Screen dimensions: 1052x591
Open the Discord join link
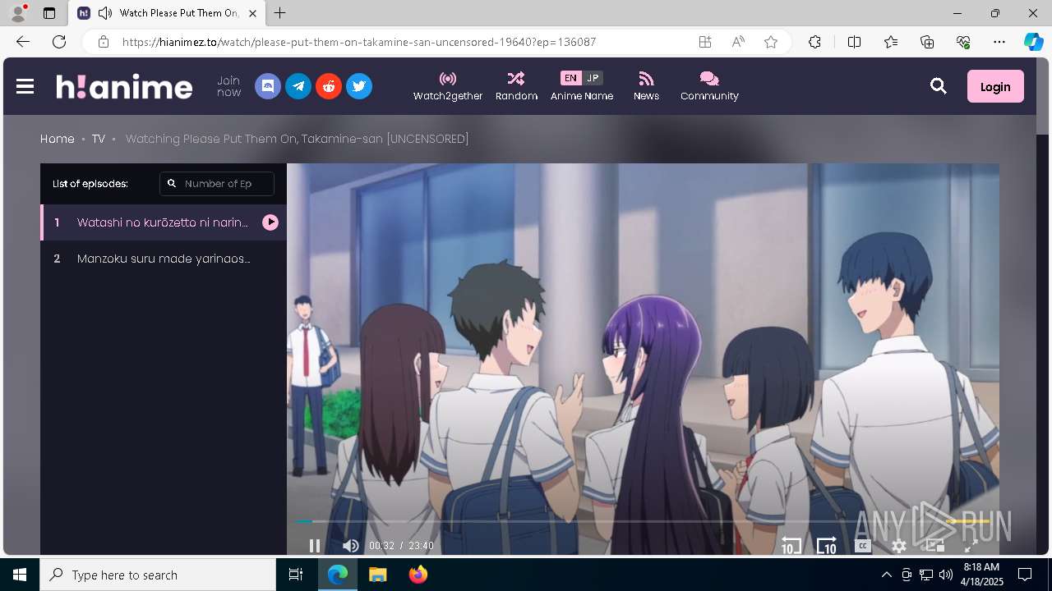268,86
